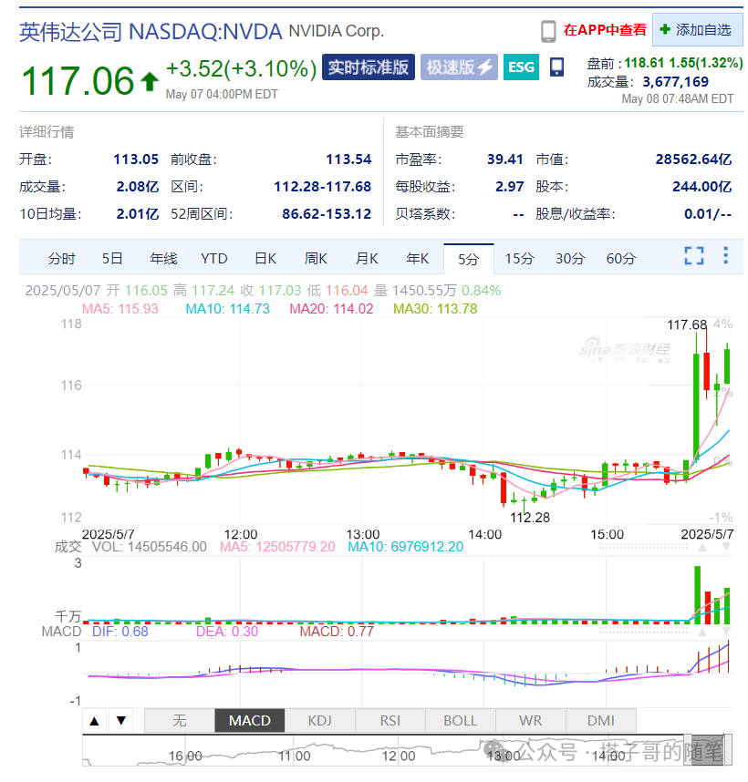
Task: Click the 市值 value 28562.64亿
Action: pos(693,159)
